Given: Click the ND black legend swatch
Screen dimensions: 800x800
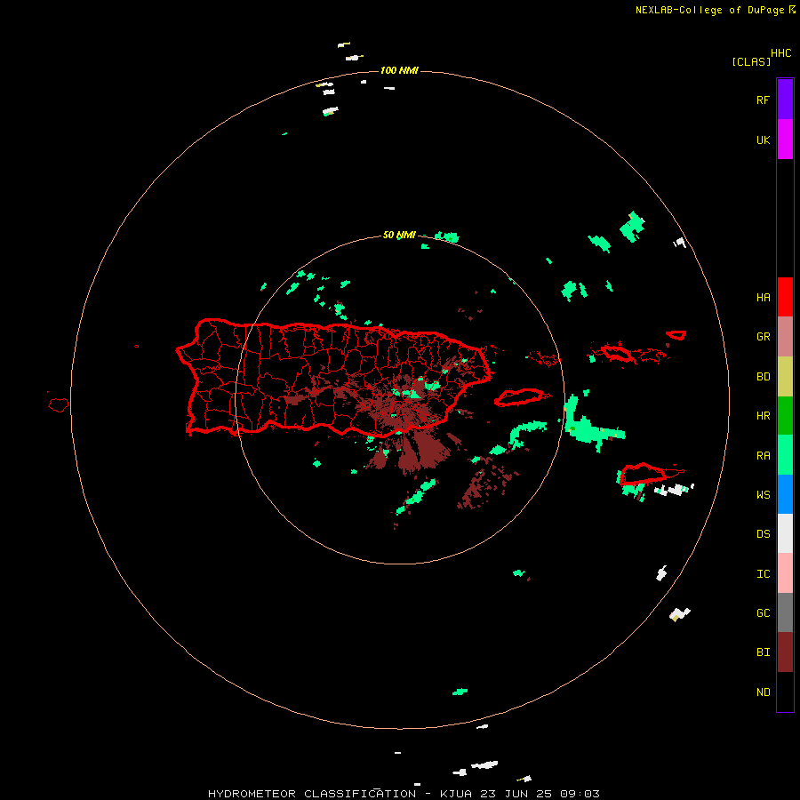Looking at the screenshot, I should 785,692.
